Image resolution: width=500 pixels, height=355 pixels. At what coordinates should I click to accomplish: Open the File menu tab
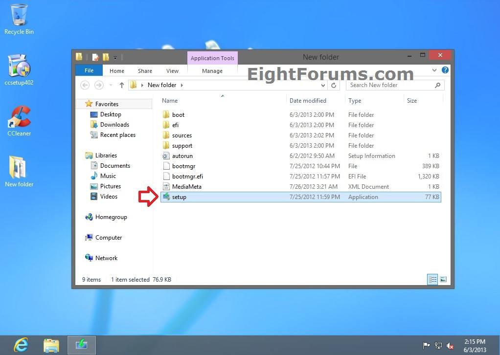pos(89,71)
